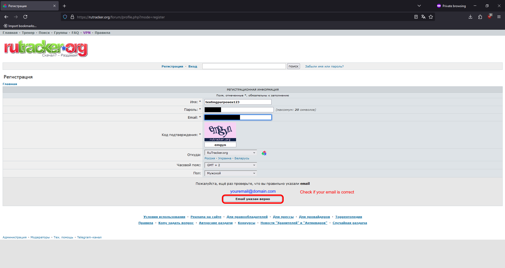Reload the registration page
Image resolution: width=505 pixels, height=268 pixels.
click(25, 17)
